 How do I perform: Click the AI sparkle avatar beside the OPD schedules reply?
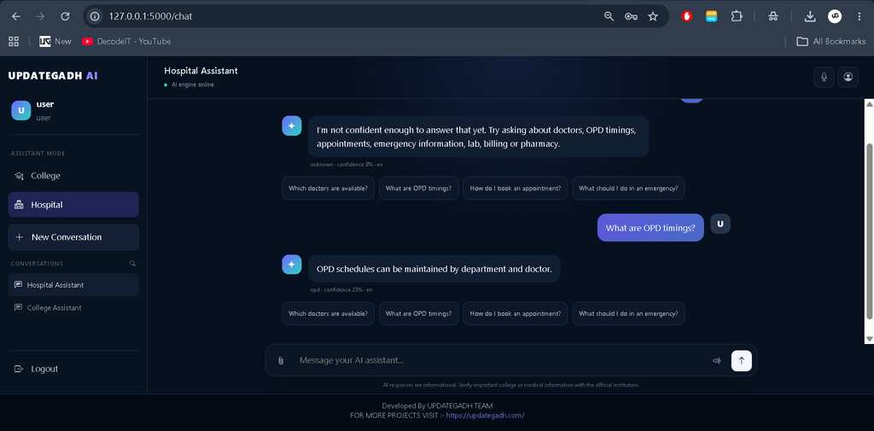(x=292, y=265)
